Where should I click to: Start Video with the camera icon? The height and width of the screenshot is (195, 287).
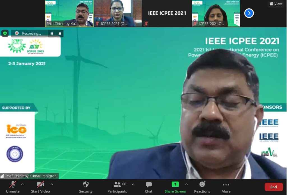pyautogui.click(x=41, y=187)
